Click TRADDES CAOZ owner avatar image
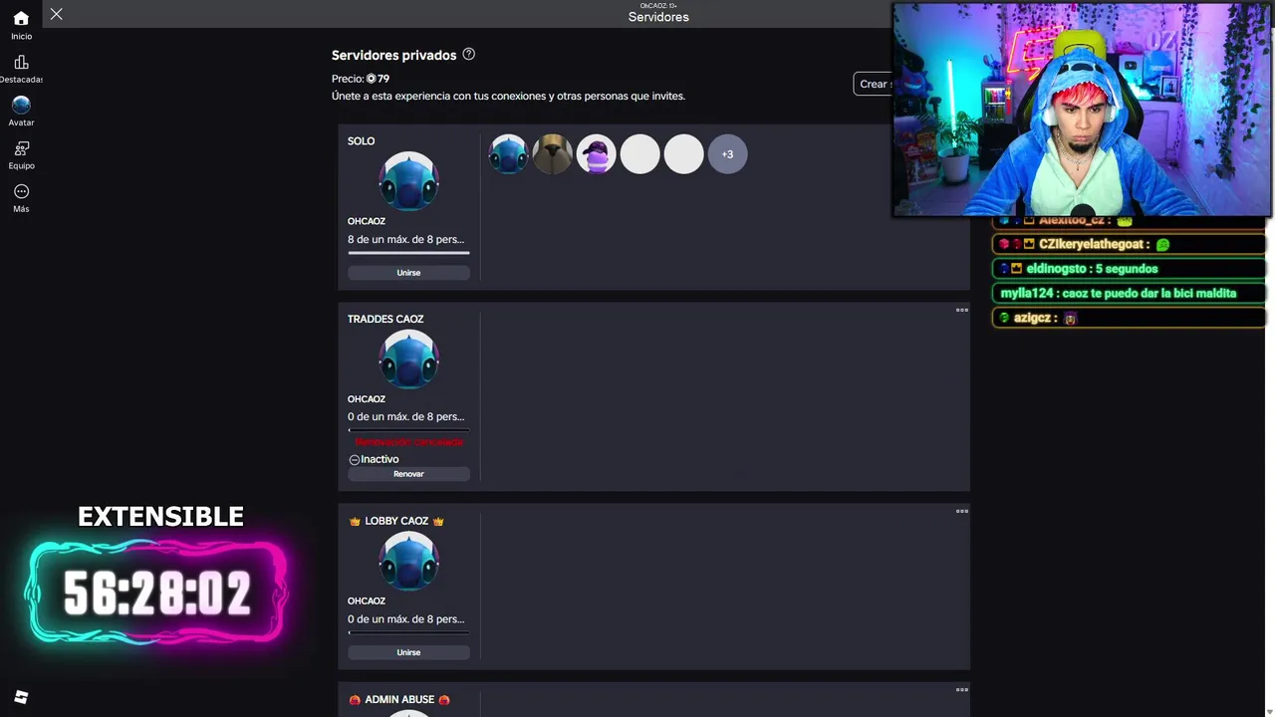Screen dimensions: 1275x717 [408, 359]
